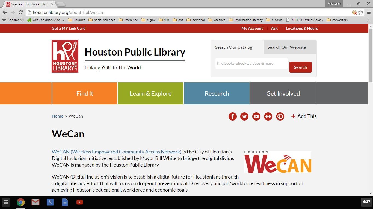Click the Houston Public Library title
Image resolution: width=373 pixels, height=209 pixels.
135,52
